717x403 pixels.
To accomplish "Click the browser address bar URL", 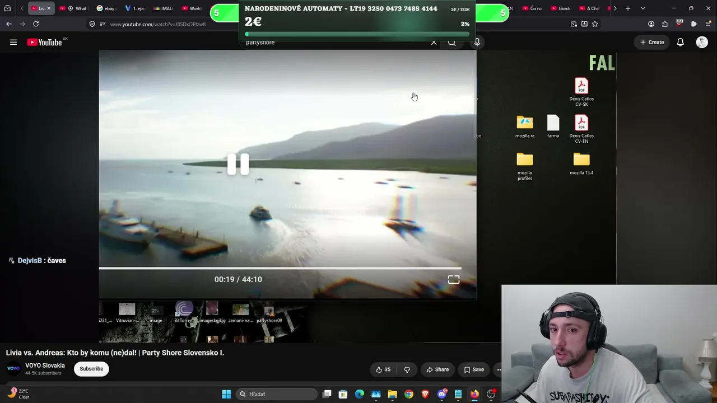I will coord(158,24).
